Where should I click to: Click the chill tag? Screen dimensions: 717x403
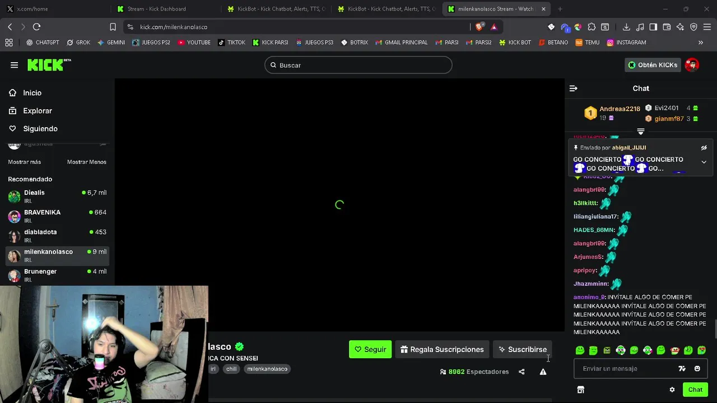231,369
